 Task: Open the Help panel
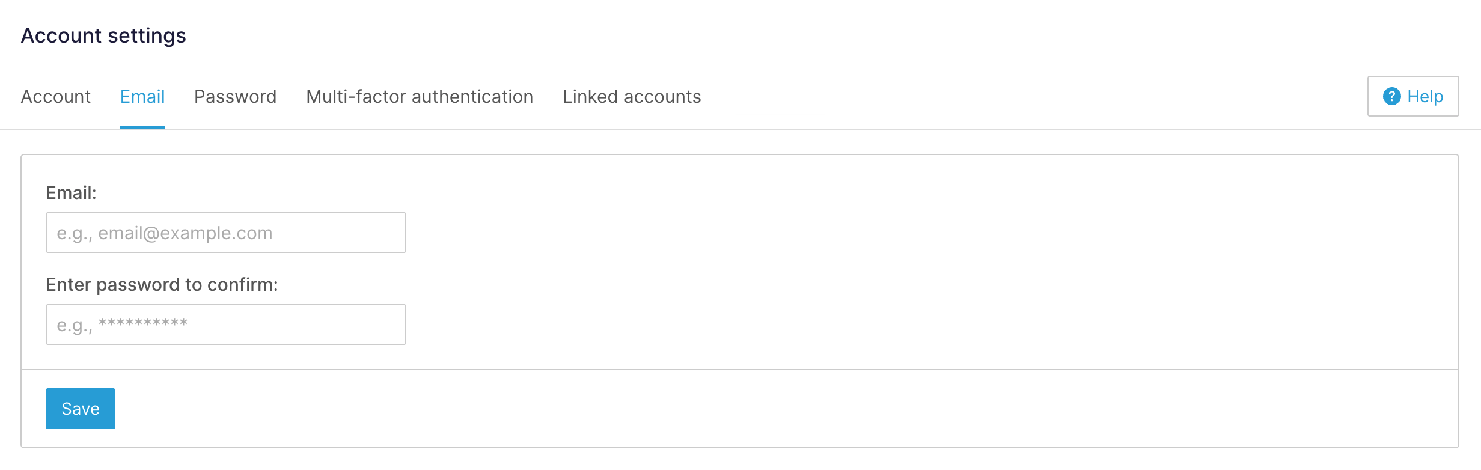point(1412,96)
